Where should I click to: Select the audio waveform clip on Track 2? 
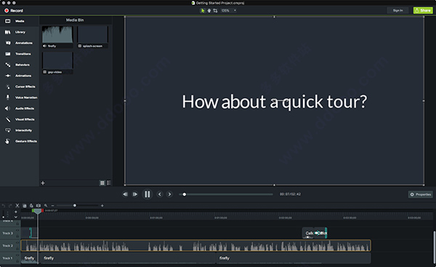tap(195, 246)
